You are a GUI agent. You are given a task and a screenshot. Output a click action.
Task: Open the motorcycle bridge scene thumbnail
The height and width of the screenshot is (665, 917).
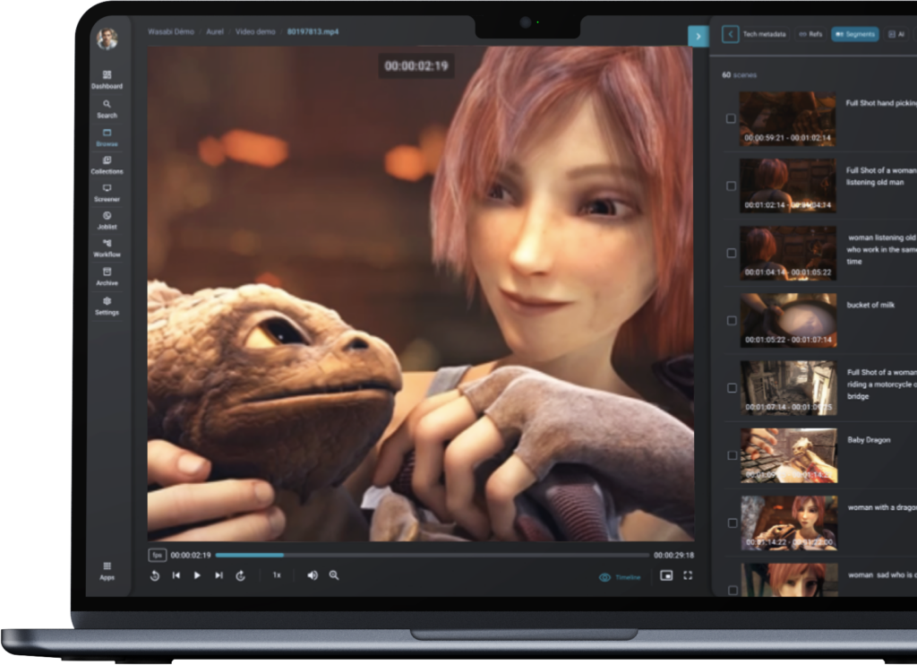coord(788,387)
